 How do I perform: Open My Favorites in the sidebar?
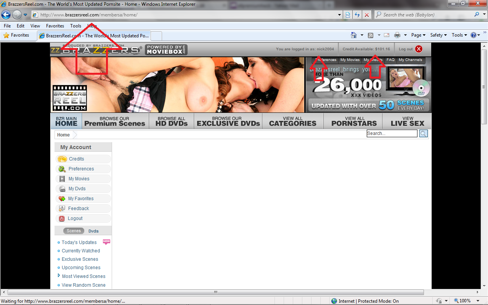83,199
